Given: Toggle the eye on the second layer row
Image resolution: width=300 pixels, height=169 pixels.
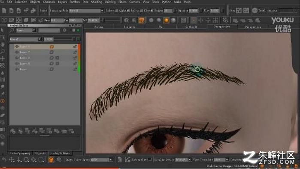Looking at the screenshot, I should pyautogui.click(x=17, y=52).
